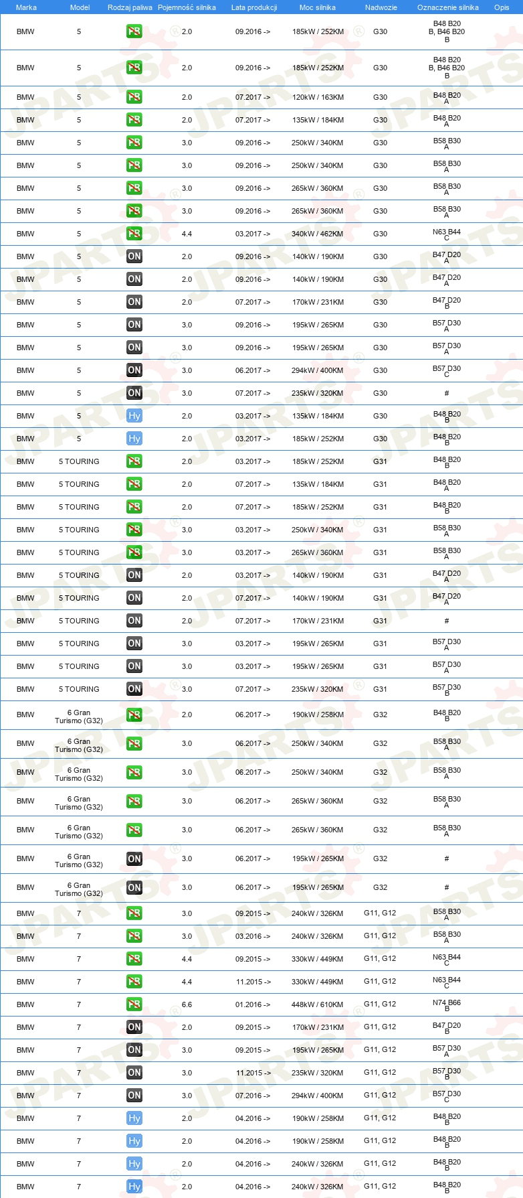
Task: Click PB petrol icon in 448kW / 610KM row
Action: tap(134, 1004)
